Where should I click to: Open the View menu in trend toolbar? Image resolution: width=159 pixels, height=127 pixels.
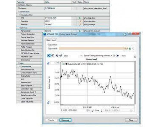pos(124,56)
